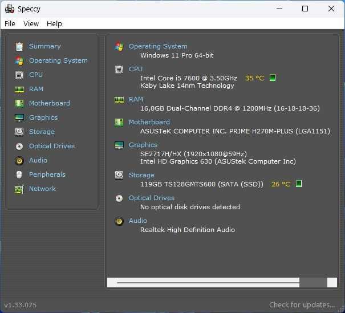
Task: Select Optical Drives in the sidebar
Action: (x=52, y=146)
